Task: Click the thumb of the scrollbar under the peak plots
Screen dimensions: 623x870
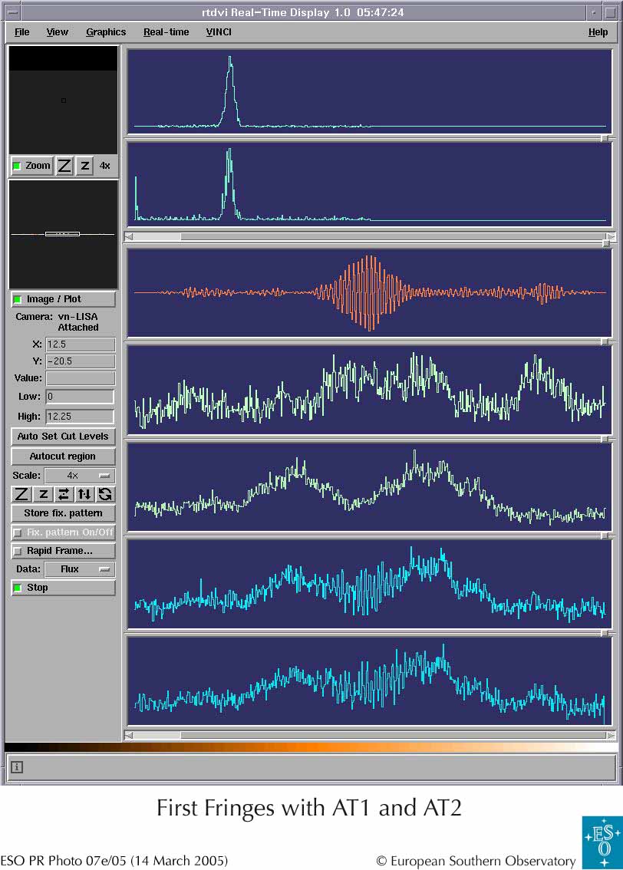Action: [157, 237]
